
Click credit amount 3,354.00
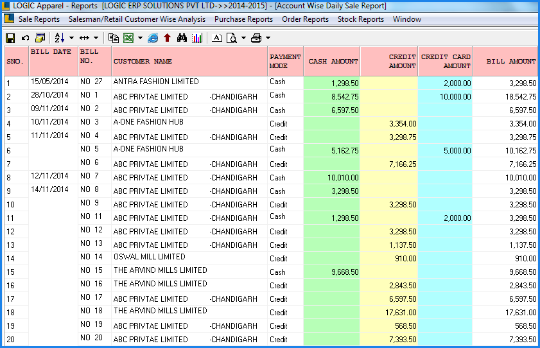pyautogui.click(x=403, y=123)
